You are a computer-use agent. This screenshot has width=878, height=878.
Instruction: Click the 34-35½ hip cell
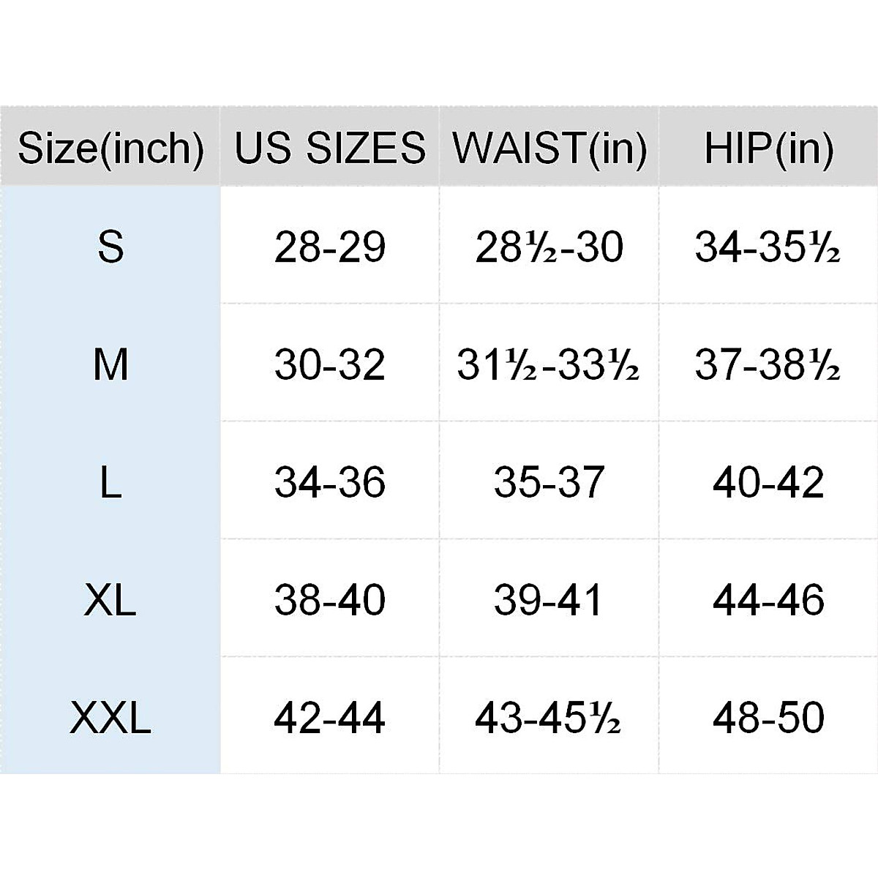pos(768,247)
